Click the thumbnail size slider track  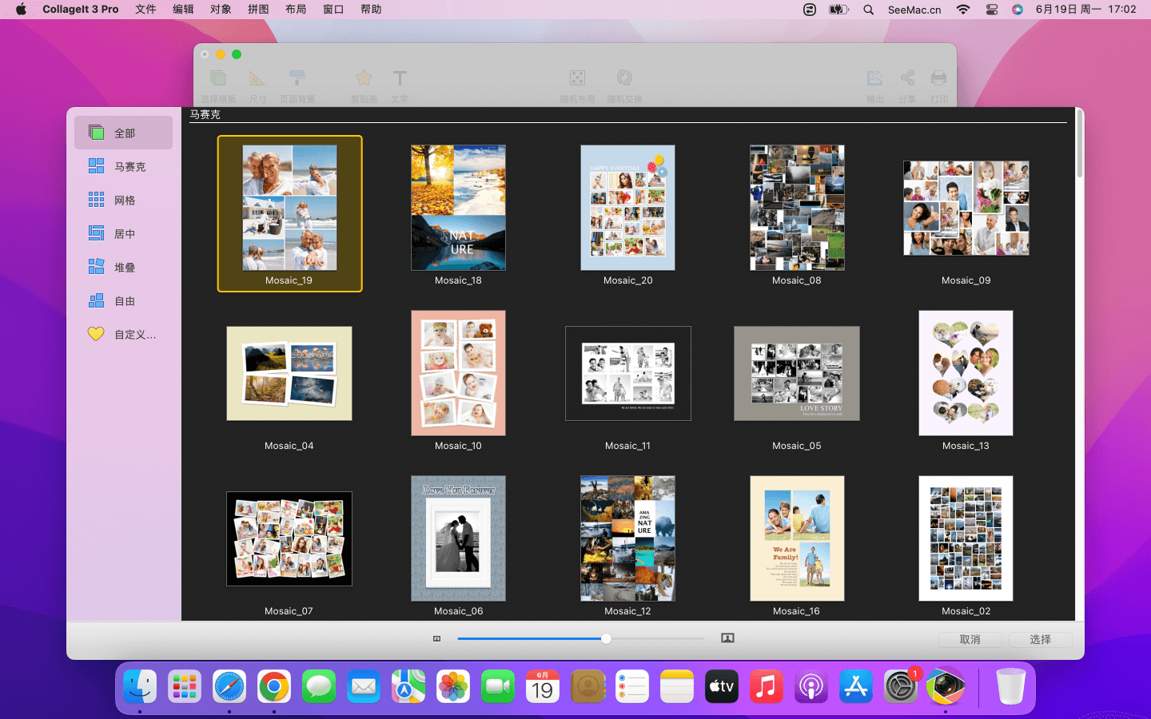655,638
